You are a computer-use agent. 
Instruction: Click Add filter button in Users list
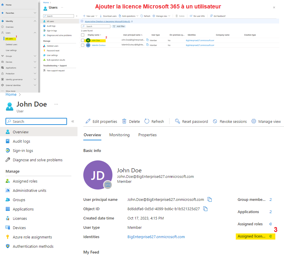pos(119,26)
